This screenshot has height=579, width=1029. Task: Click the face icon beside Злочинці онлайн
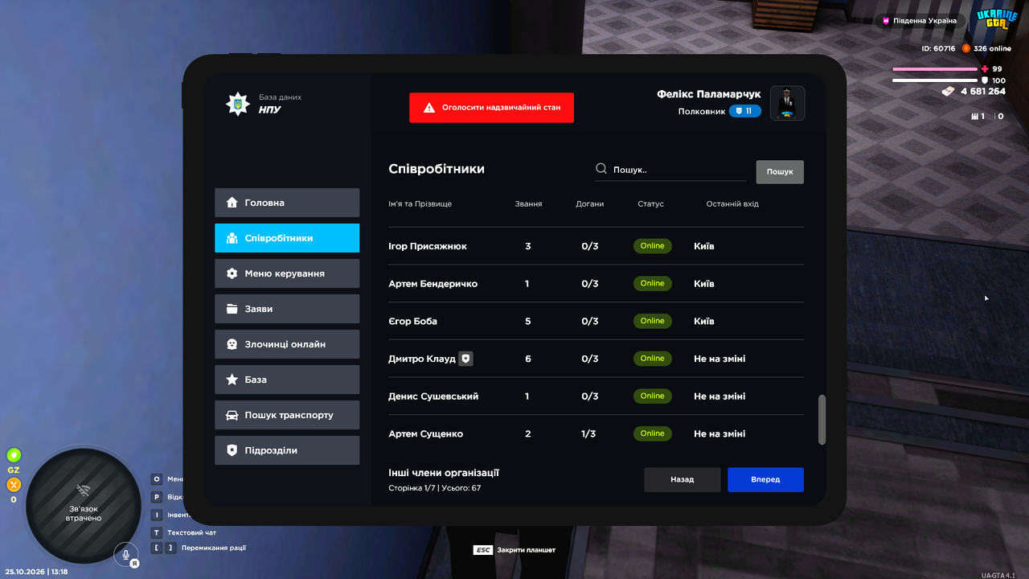(232, 344)
